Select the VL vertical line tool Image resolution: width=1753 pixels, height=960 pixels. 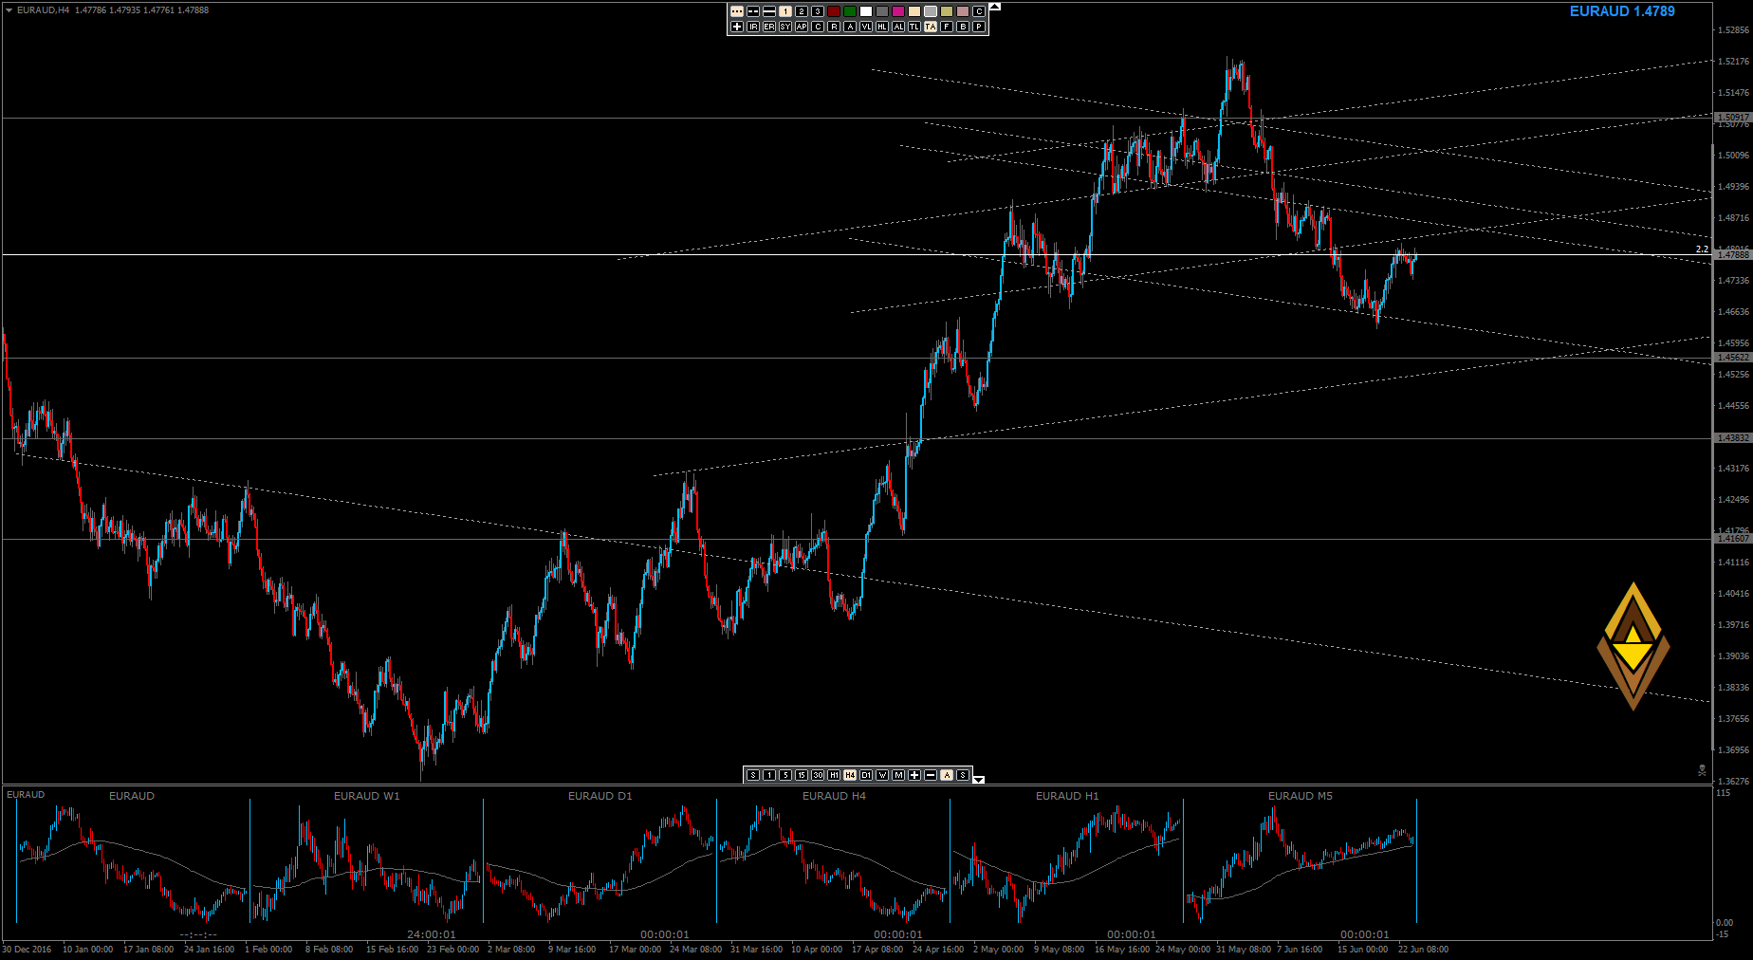[x=866, y=27]
